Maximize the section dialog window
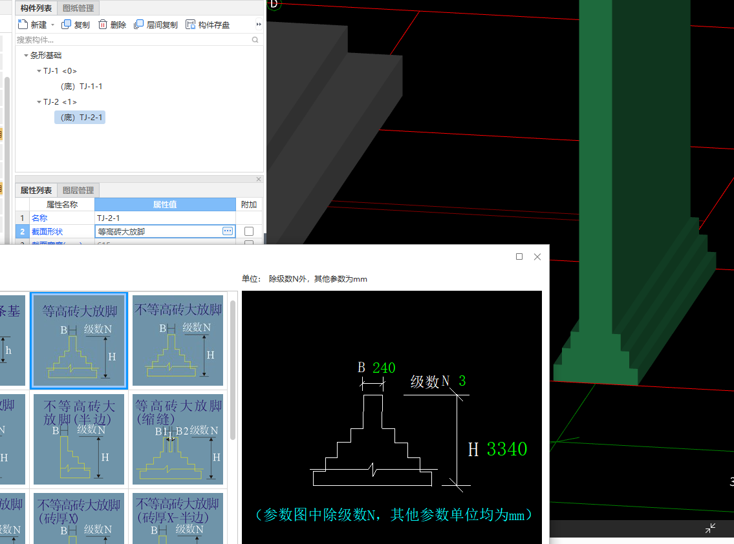 pyautogui.click(x=519, y=256)
